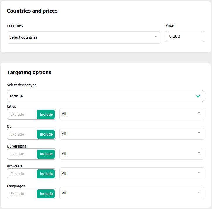Open the Browsers All selection list
The height and width of the screenshot is (209, 212).
[129, 174]
